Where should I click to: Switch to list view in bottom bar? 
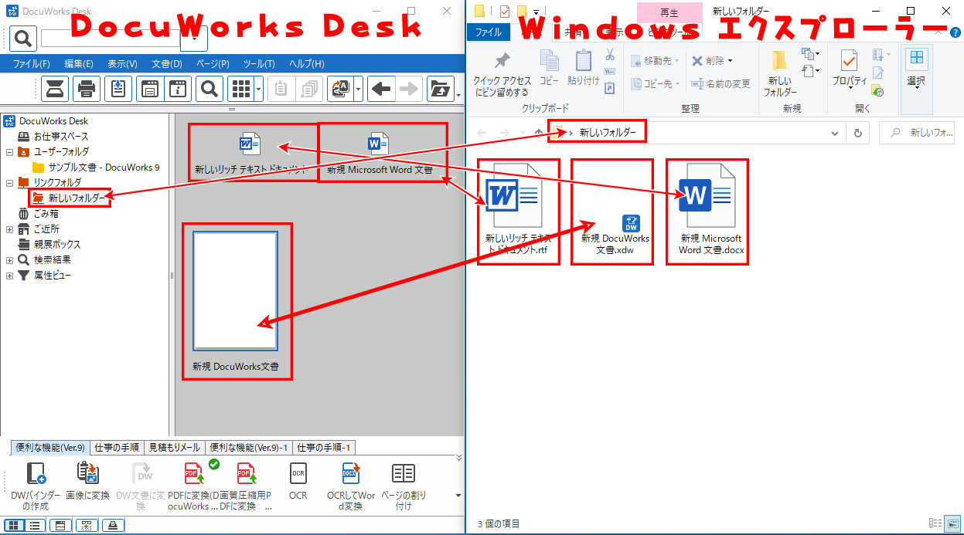[34, 526]
